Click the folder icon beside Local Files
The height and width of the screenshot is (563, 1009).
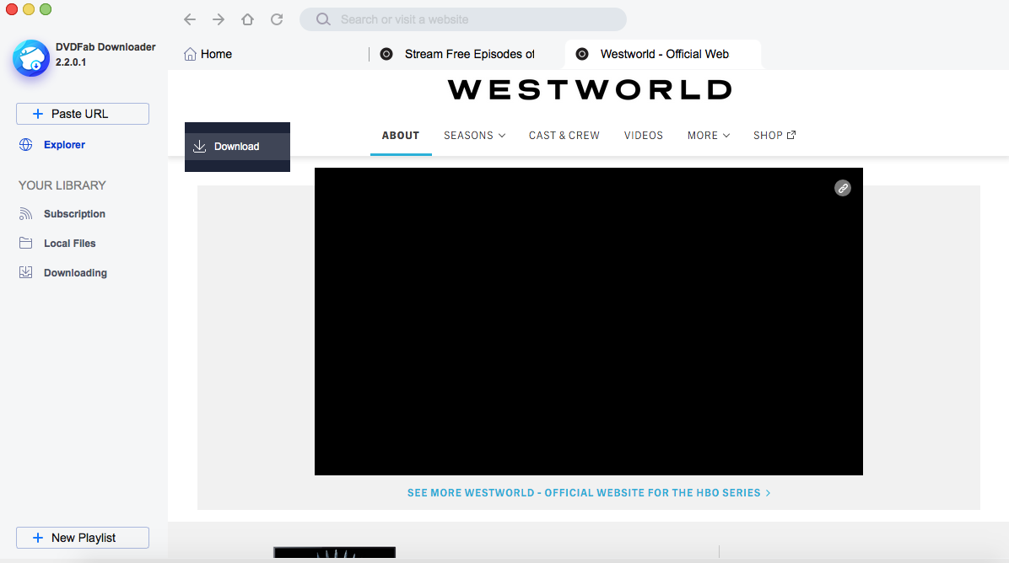26,243
